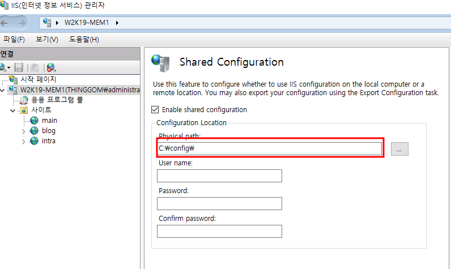The width and height of the screenshot is (451, 269).
Task: Click the browse (...) button
Action: (x=399, y=149)
